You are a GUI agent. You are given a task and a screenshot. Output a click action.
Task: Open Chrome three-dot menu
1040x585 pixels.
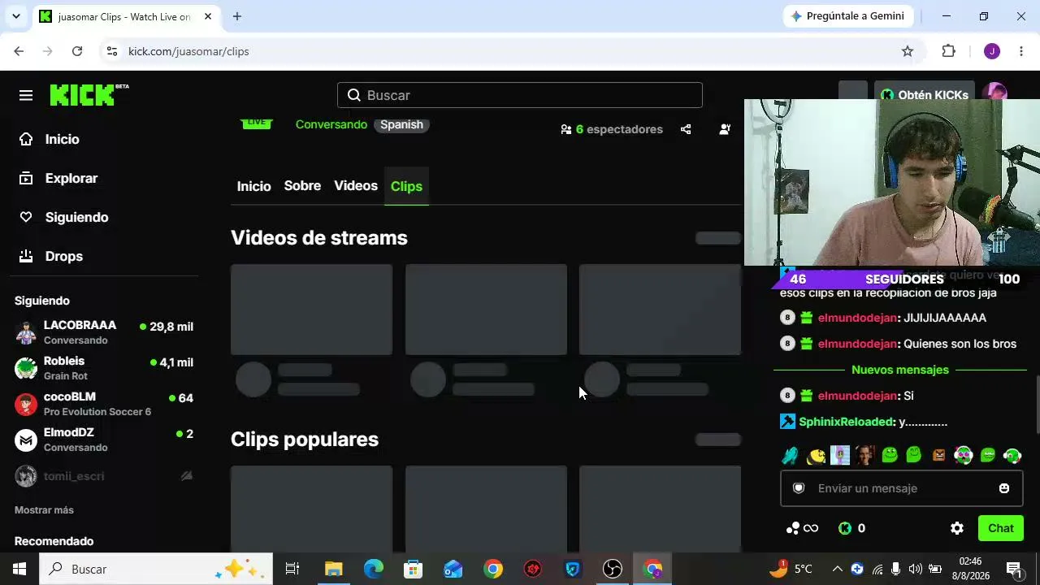coord(1021,51)
